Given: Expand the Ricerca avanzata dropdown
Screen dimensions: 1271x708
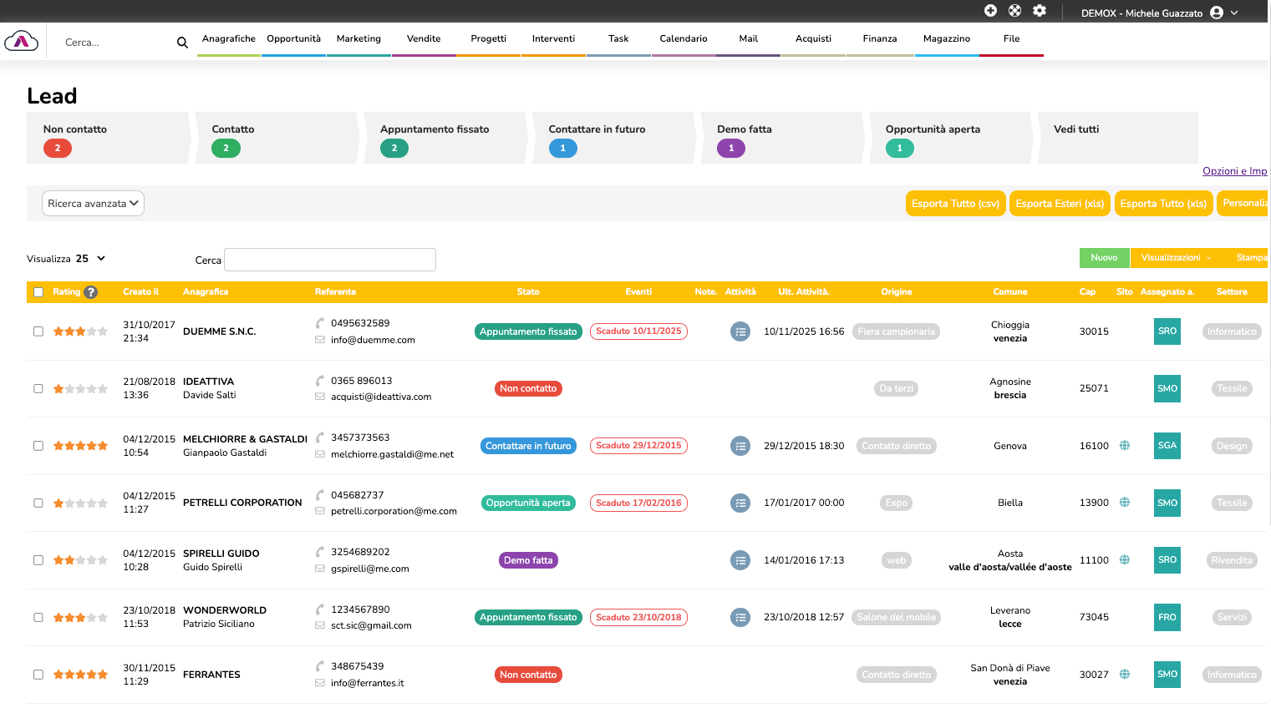Looking at the screenshot, I should click(x=93, y=204).
